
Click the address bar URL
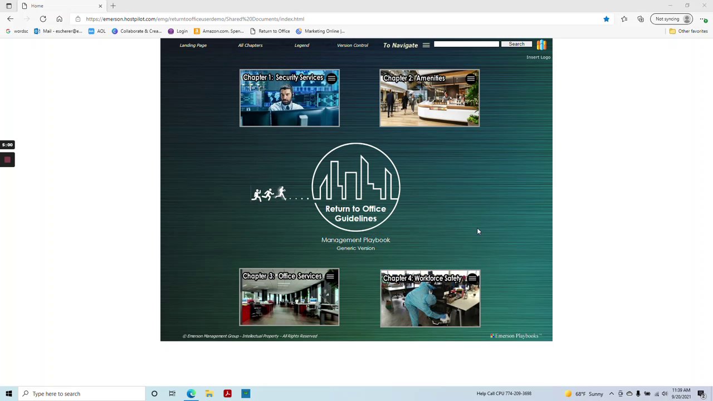(x=195, y=19)
